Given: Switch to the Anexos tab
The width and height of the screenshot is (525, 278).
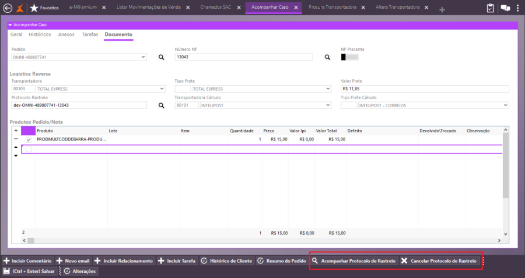Looking at the screenshot, I should click(66, 34).
